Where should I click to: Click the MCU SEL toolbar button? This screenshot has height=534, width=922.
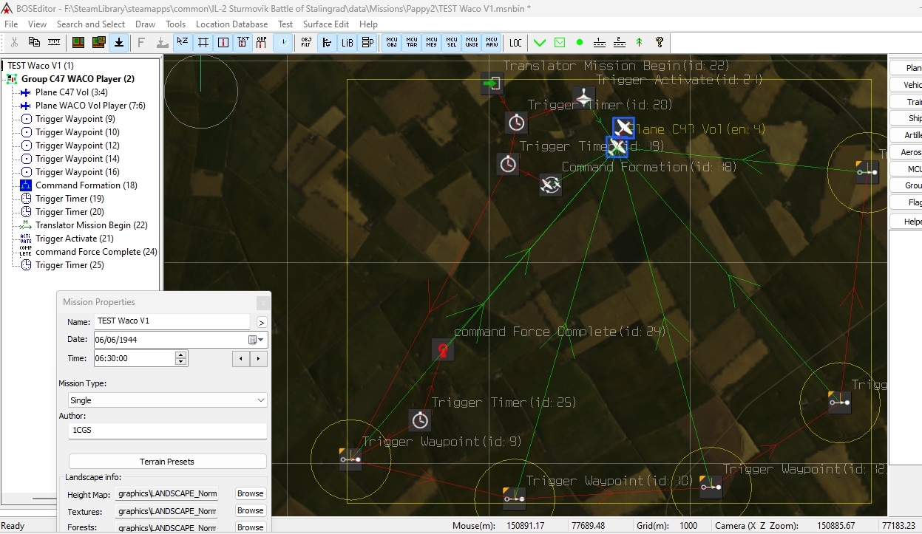click(x=452, y=43)
